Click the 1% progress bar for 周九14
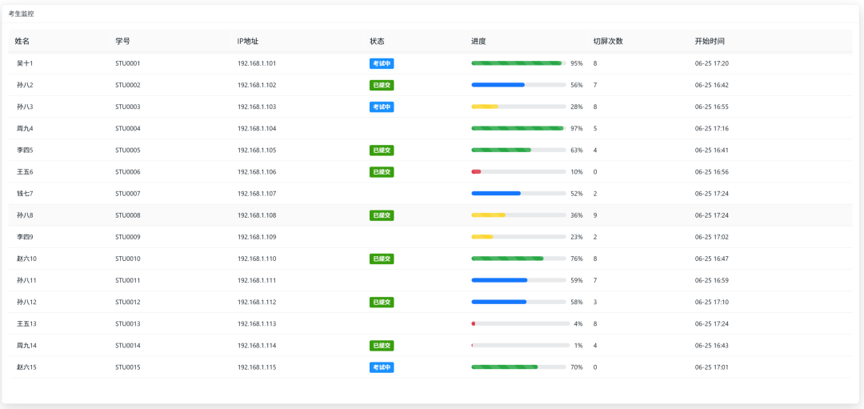The height and width of the screenshot is (409, 864). pyautogui.click(x=520, y=346)
